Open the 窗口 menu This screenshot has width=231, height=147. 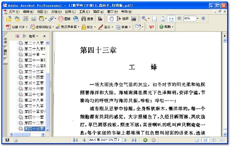click(x=112, y=12)
